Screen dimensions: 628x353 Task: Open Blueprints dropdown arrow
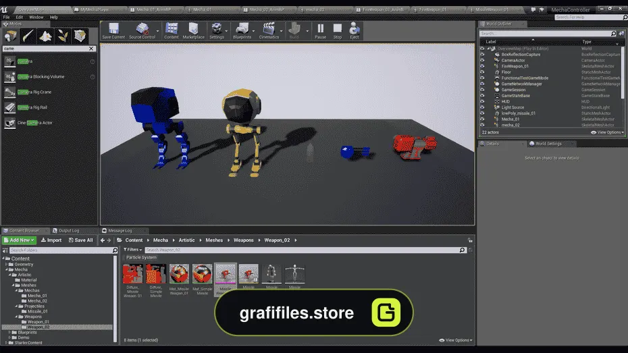click(253, 31)
